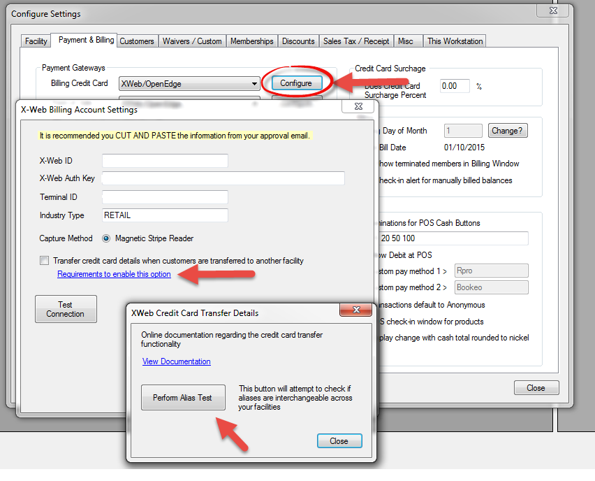This screenshot has height=481, width=595.
Task: Click the Bill Date value 01/10/2015
Action: [x=464, y=148]
